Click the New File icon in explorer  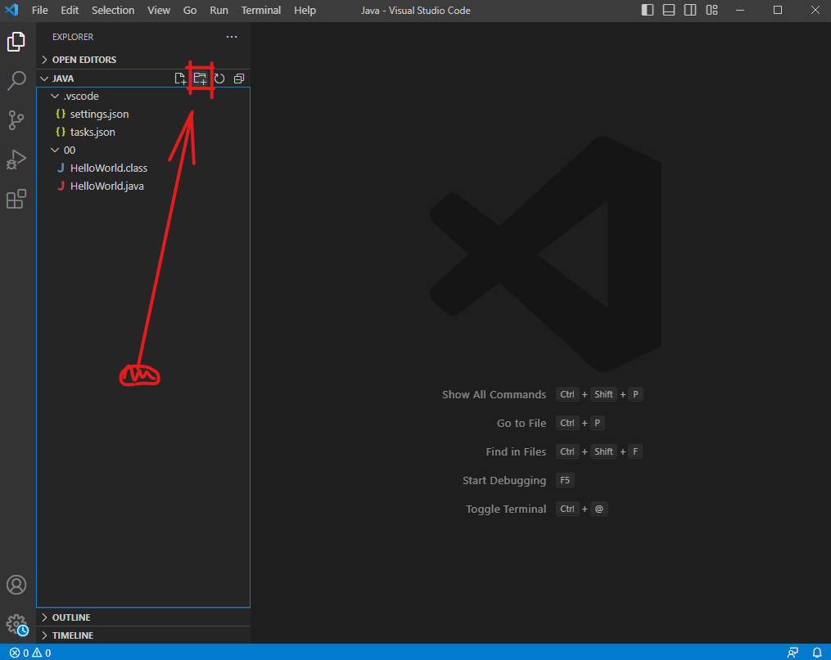180,79
